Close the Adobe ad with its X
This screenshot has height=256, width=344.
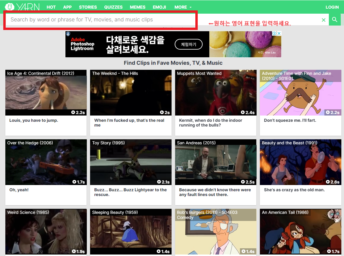(x=279, y=33)
